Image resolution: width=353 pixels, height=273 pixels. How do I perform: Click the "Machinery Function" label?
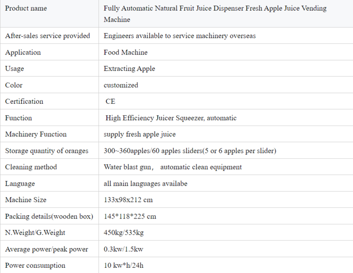36,134
